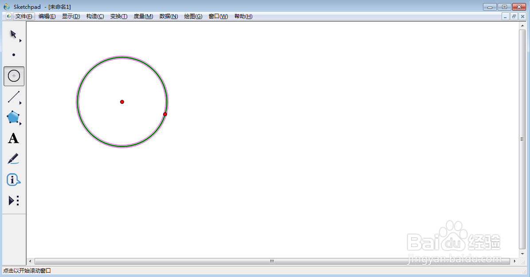Click the vertical scrollbar down arrow

(522, 254)
